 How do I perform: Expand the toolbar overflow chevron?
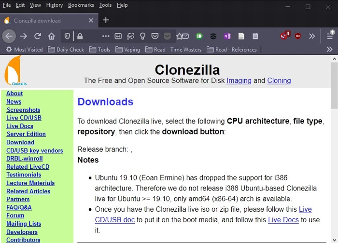tap(312, 36)
